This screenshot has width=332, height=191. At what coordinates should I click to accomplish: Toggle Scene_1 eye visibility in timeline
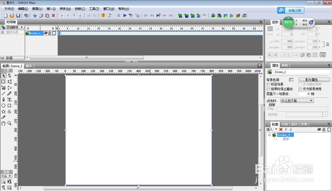(45, 33)
